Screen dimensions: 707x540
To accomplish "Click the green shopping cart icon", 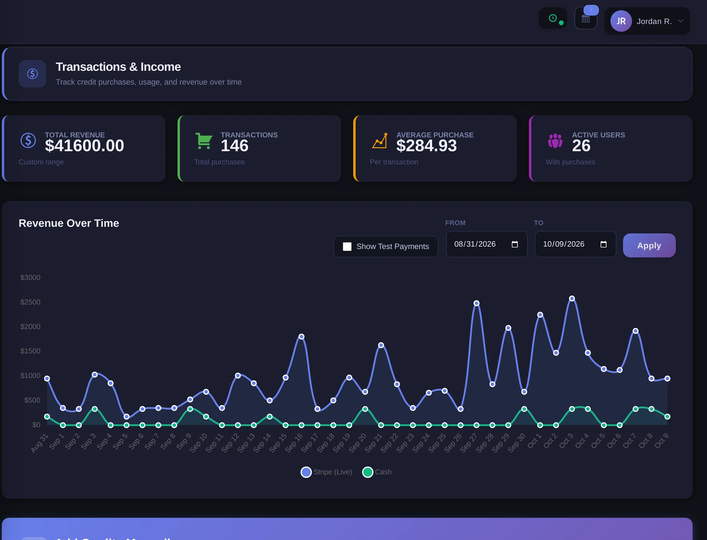I will pos(204,140).
